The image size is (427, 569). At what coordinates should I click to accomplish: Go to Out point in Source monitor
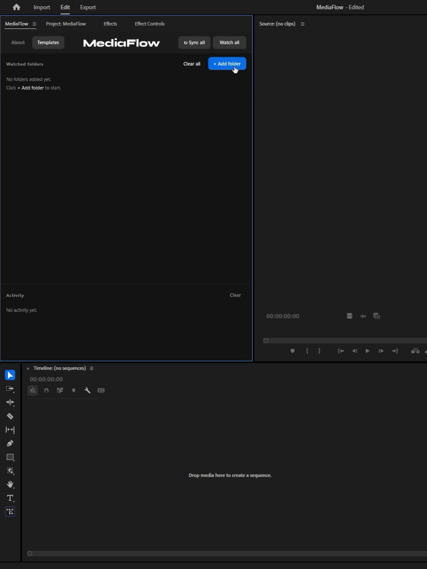395,351
